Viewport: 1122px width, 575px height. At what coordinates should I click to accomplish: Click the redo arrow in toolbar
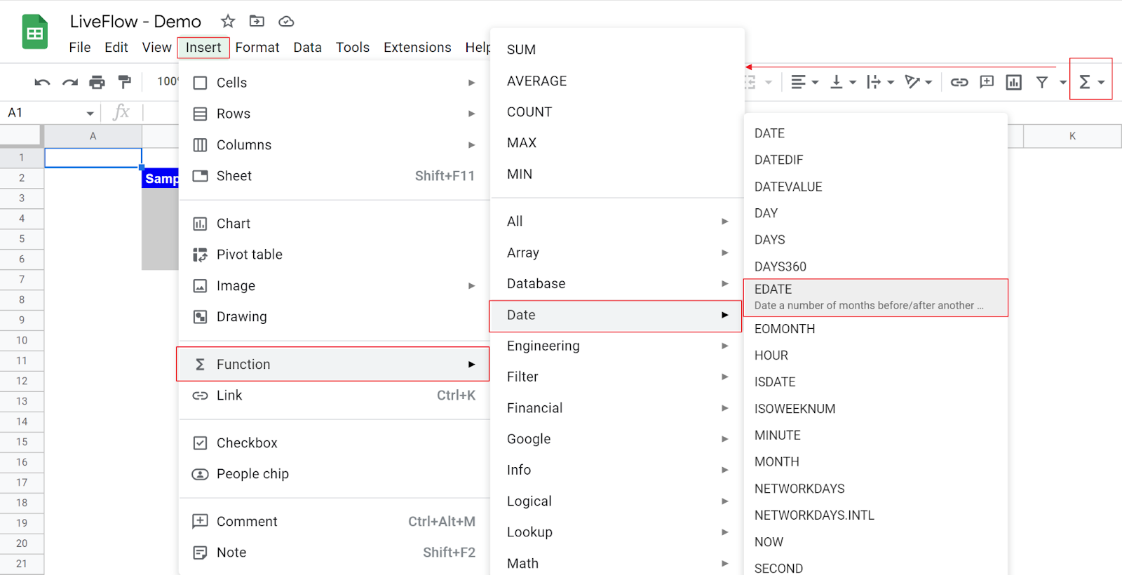click(x=69, y=82)
